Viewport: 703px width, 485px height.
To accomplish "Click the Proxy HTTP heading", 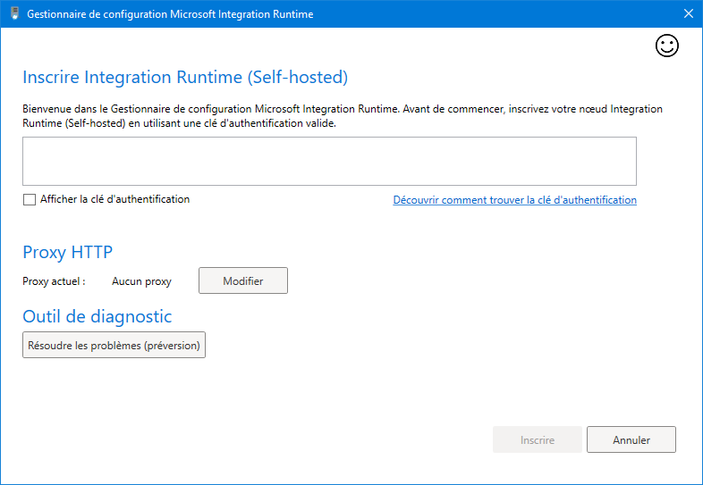I will click(68, 252).
